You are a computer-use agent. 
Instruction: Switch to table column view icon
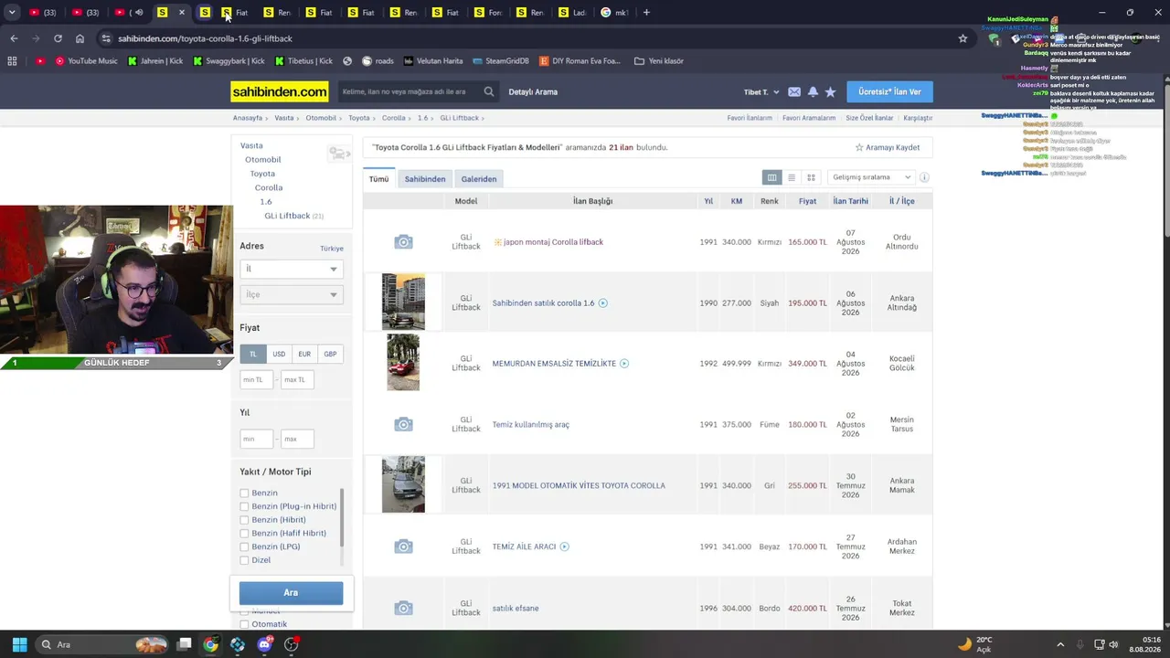coord(771,177)
